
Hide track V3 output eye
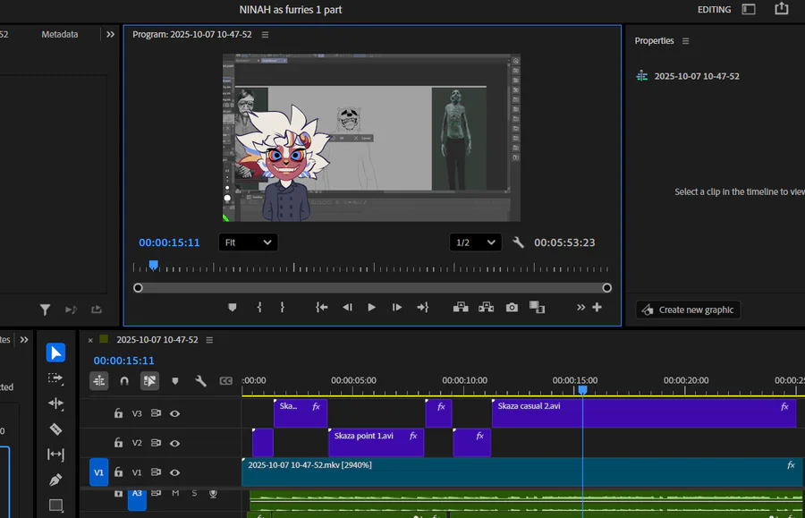click(174, 413)
